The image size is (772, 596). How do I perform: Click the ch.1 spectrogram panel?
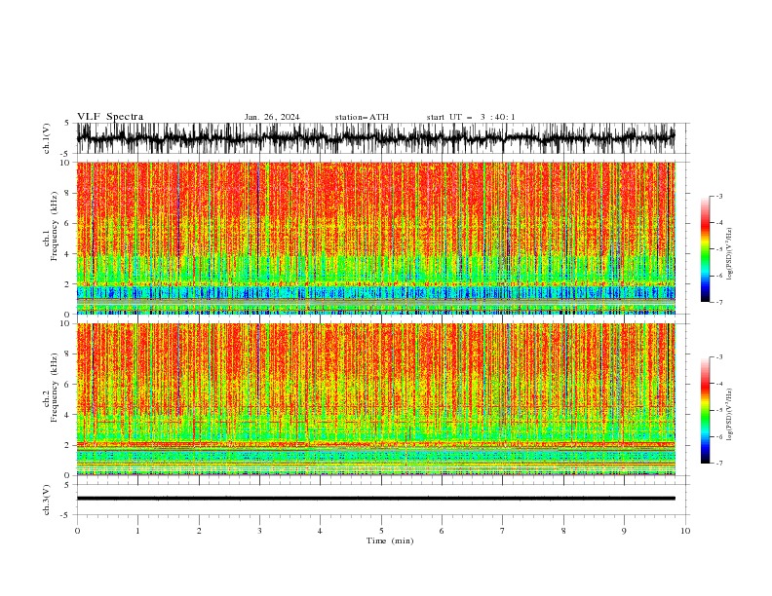(375, 238)
